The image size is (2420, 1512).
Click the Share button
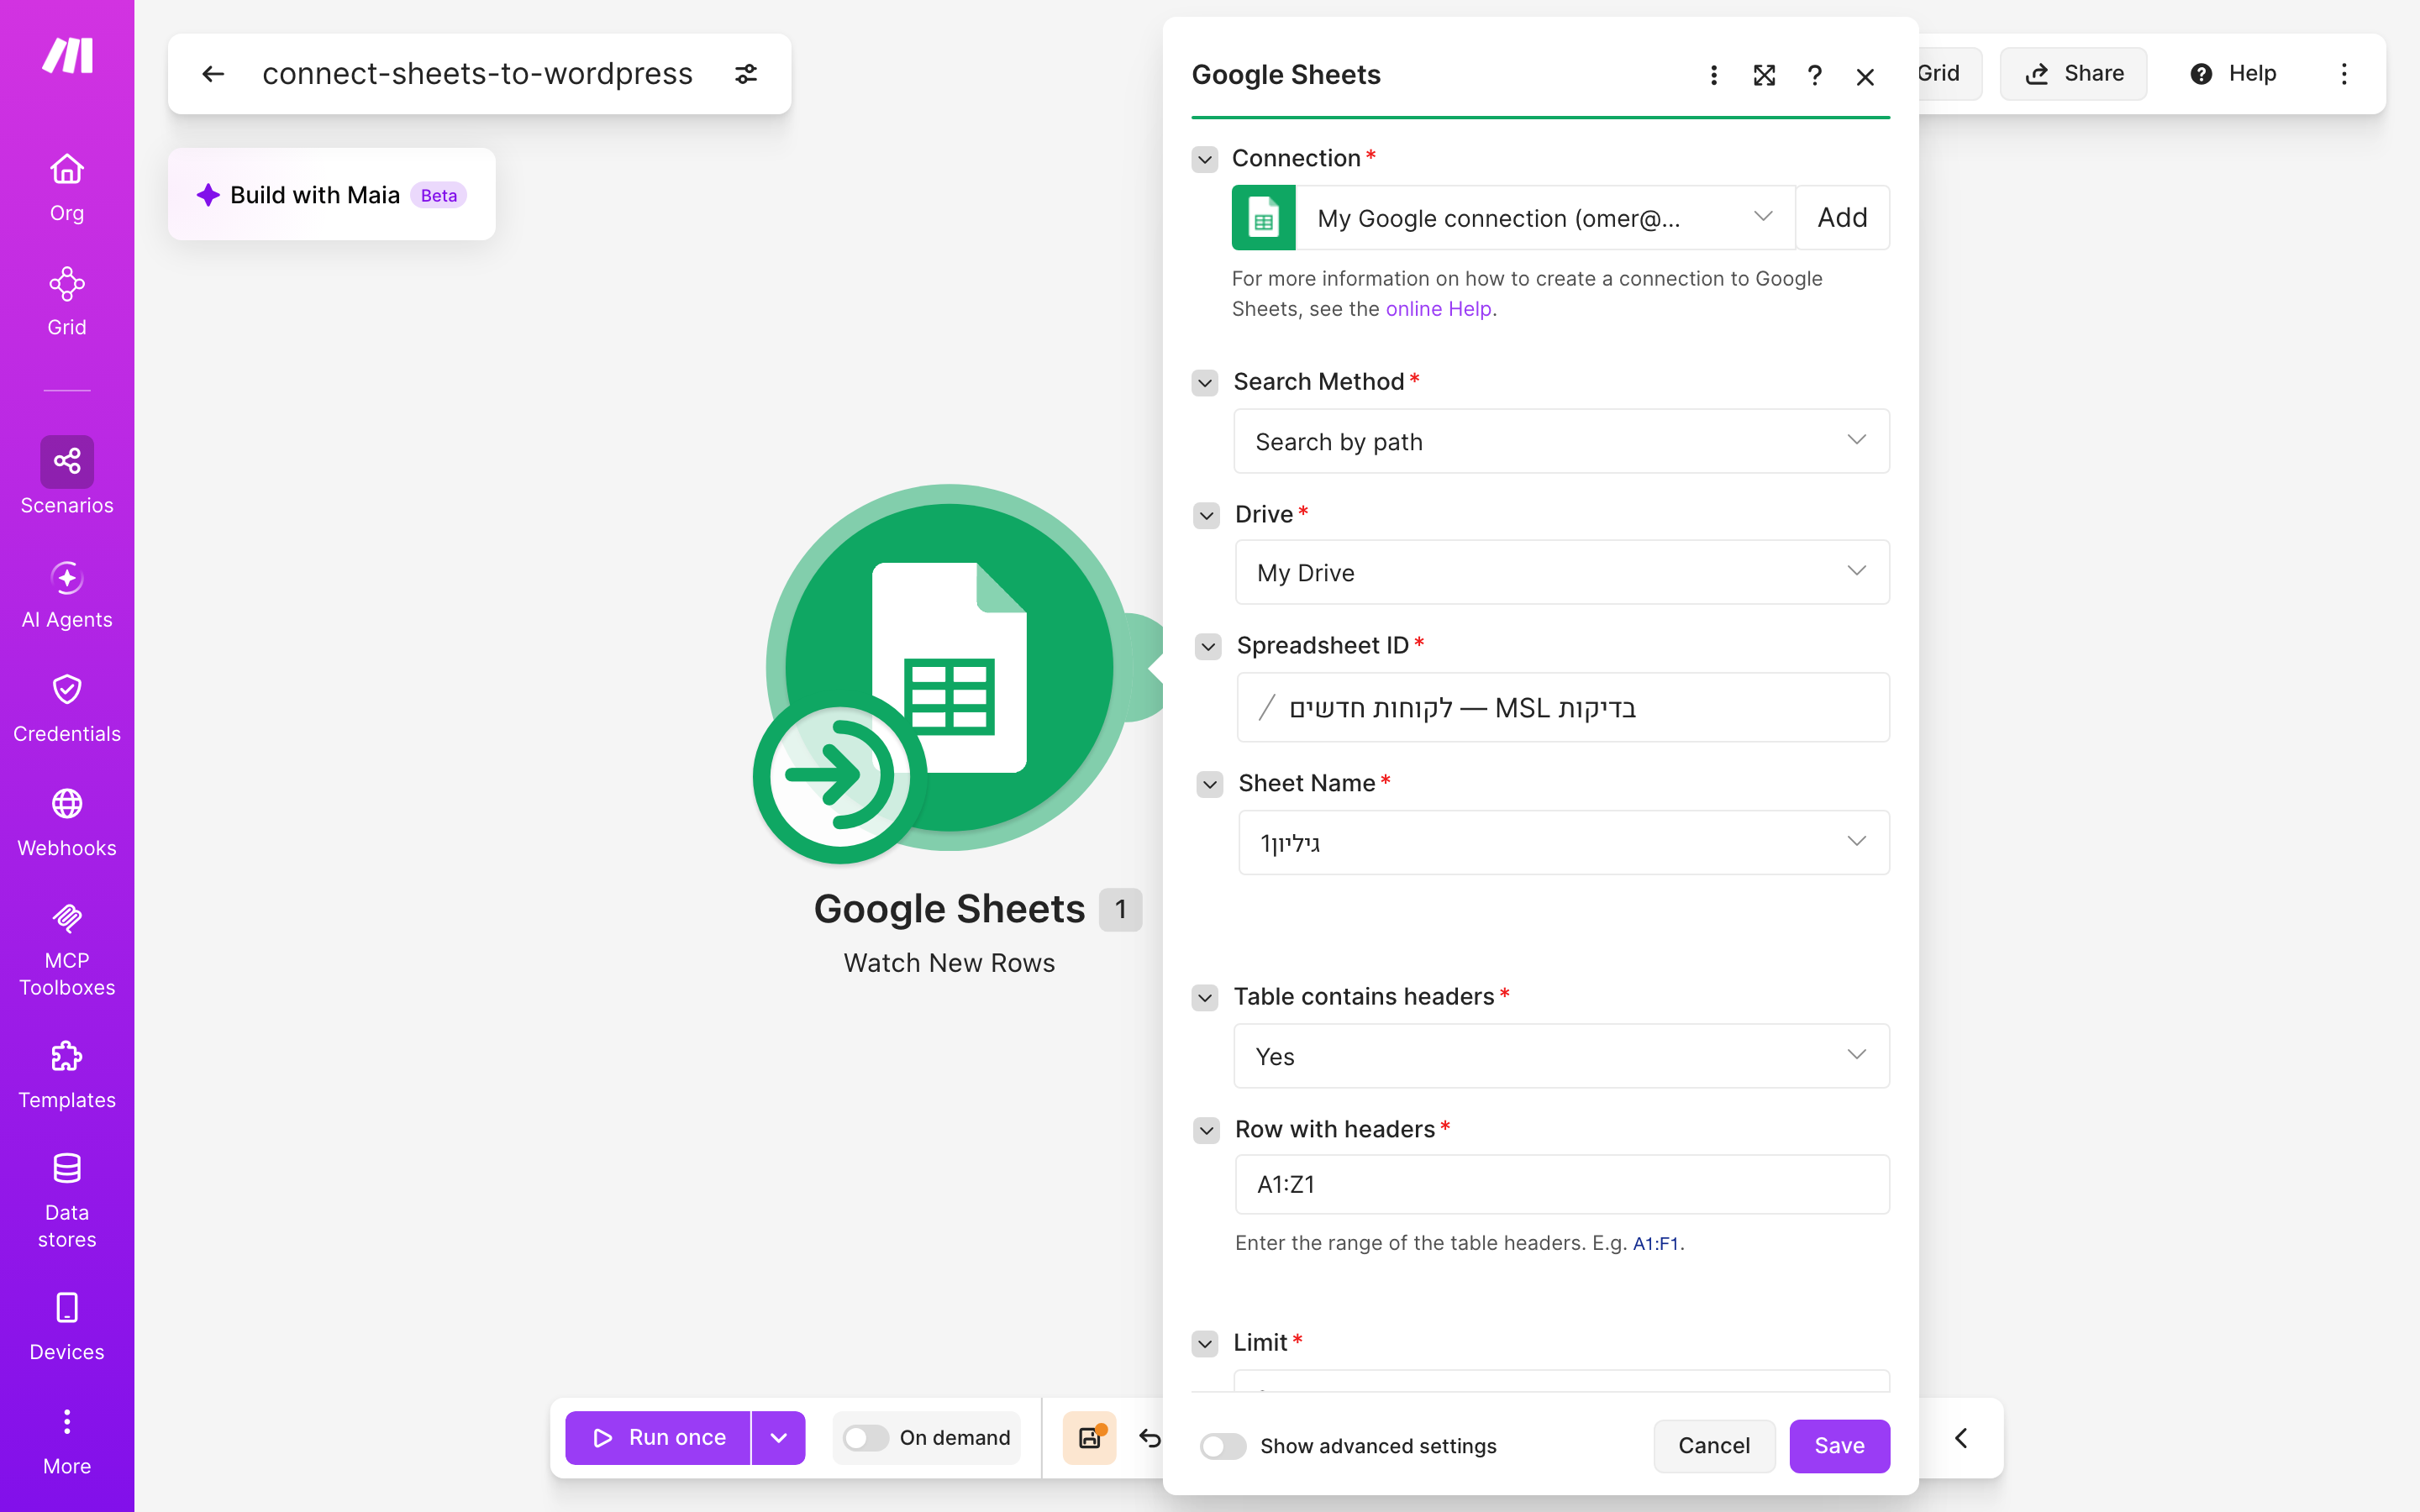click(2074, 74)
